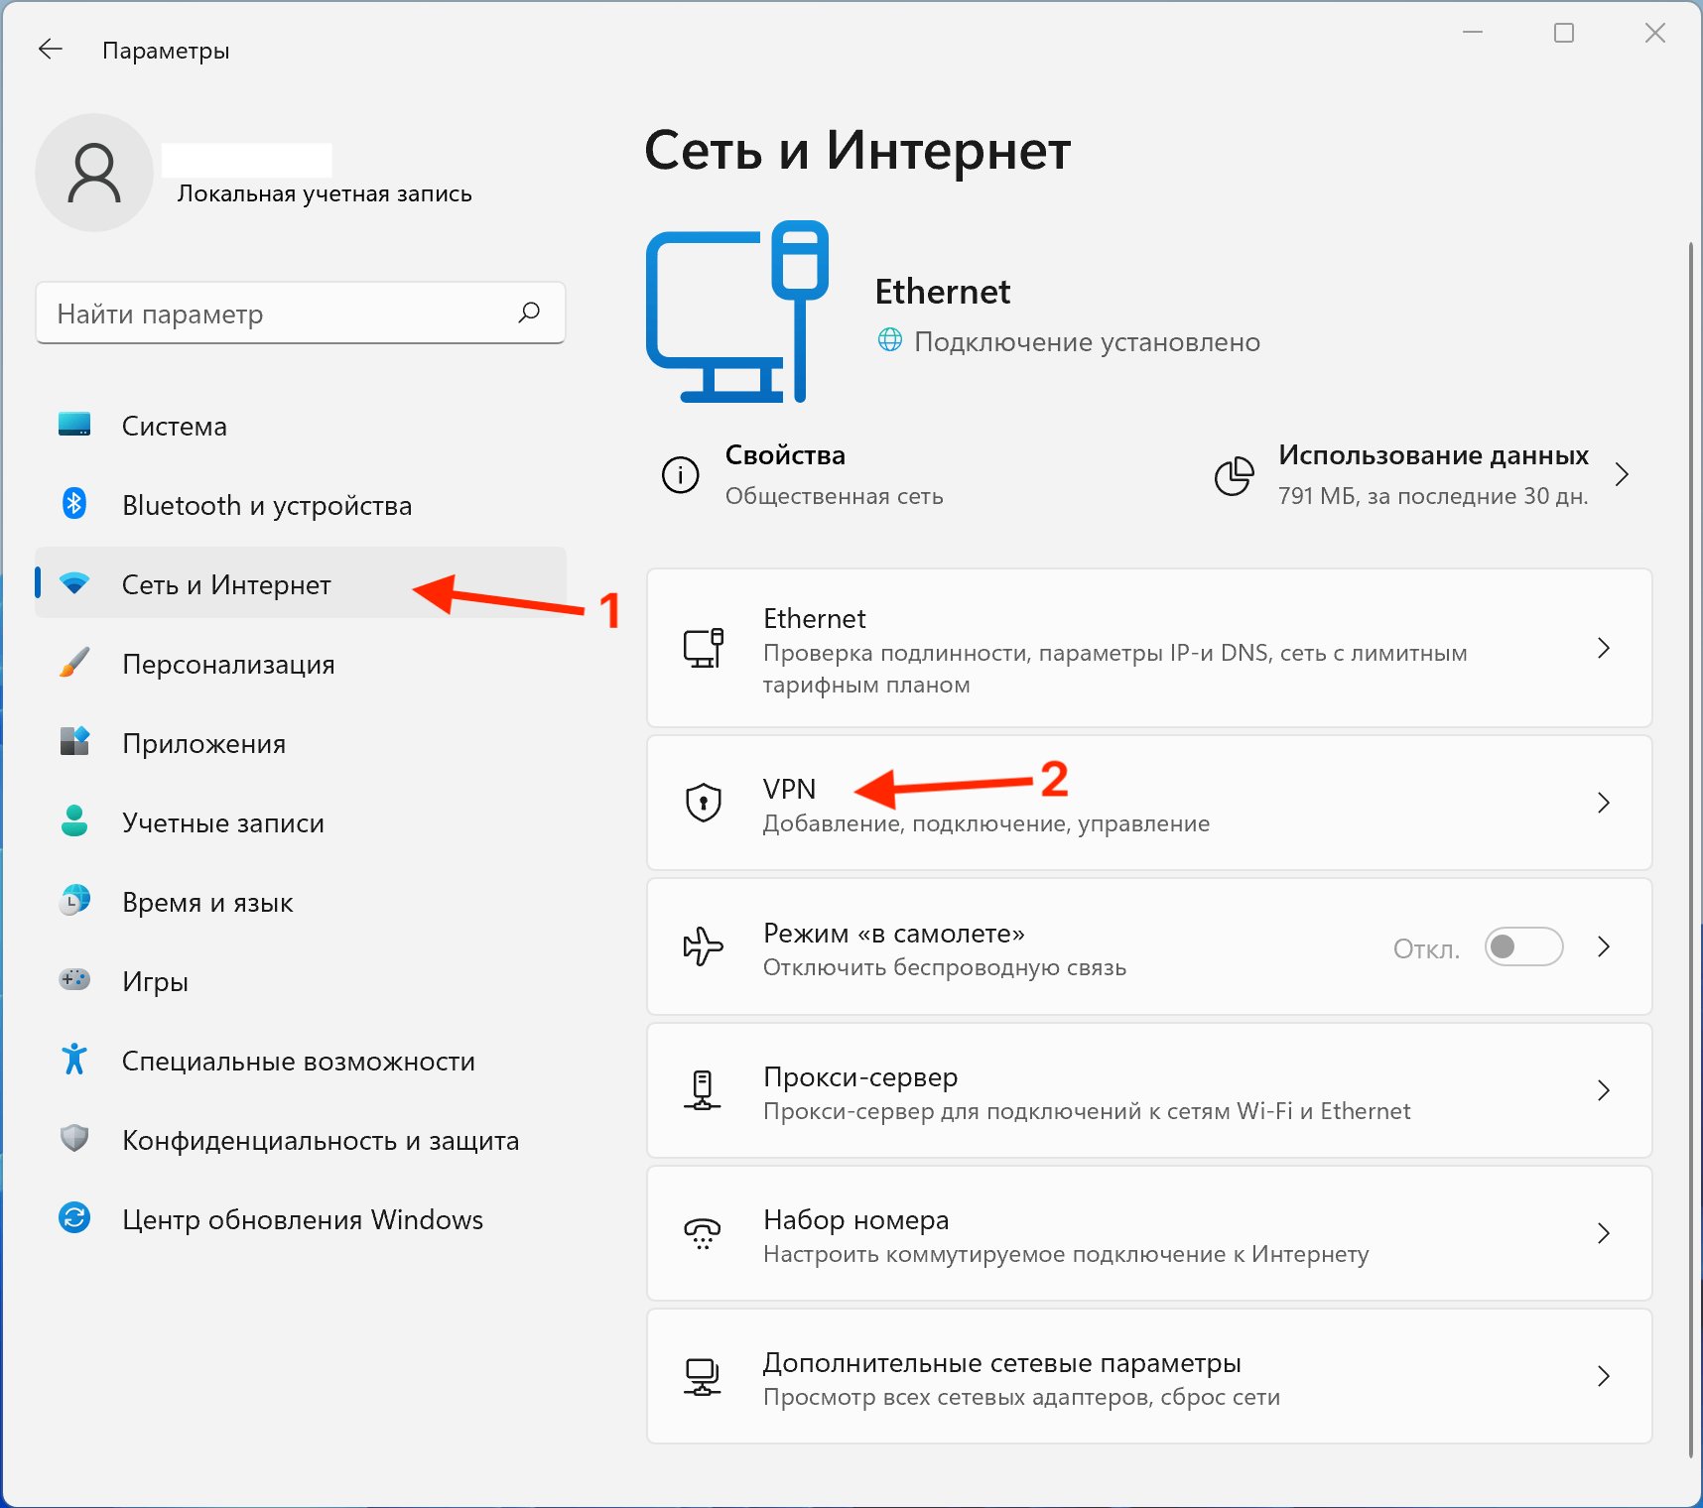Toggle airplane mode switch on
Screen dimensions: 1703x1508
(1523, 946)
